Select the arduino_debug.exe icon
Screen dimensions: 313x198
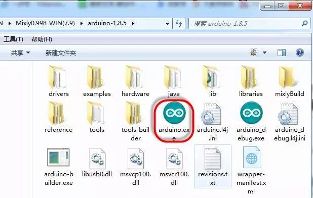(x=251, y=113)
